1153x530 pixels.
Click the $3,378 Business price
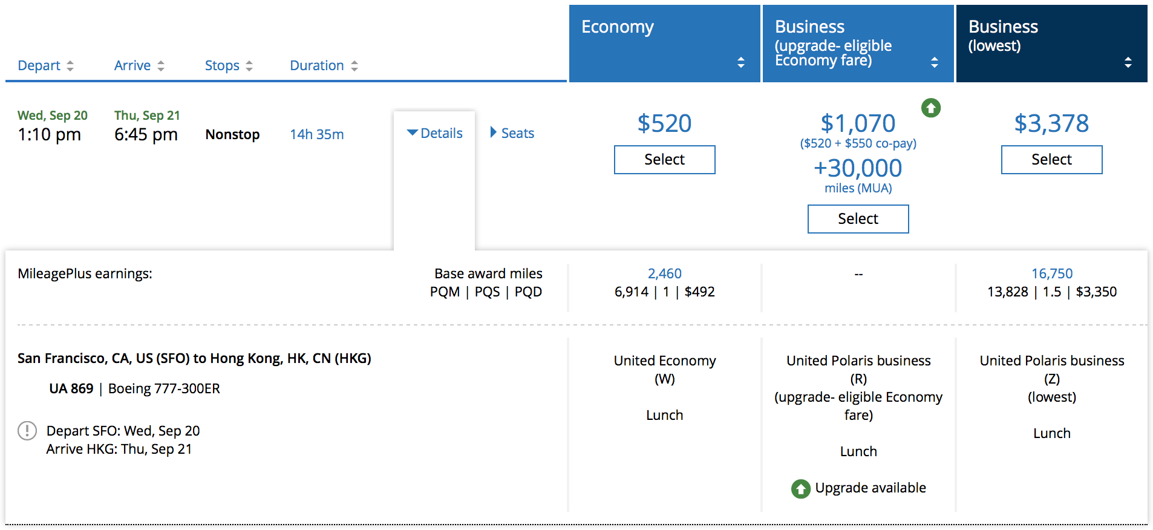[x=1051, y=123]
